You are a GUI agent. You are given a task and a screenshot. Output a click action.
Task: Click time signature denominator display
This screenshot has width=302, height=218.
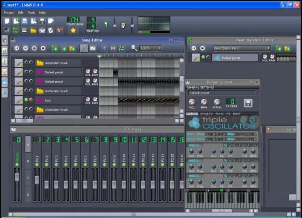tap(91, 26)
